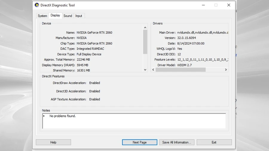This screenshot has height=151, width=269.
Task: Open the Input tab
Action: [79, 16]
